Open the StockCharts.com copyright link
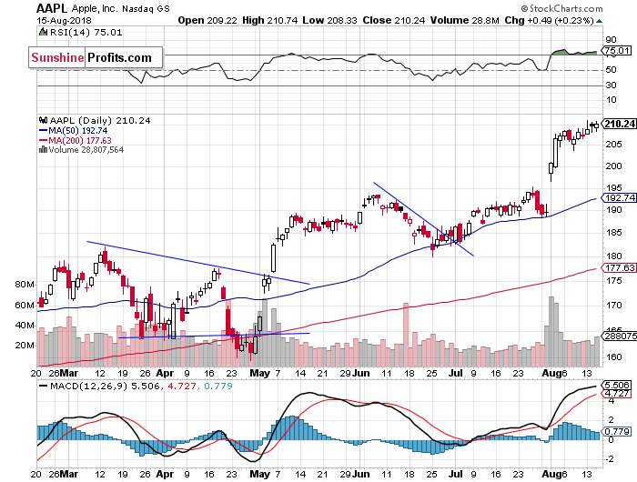This screenshot has height=482, width=637. pos(561,8)
